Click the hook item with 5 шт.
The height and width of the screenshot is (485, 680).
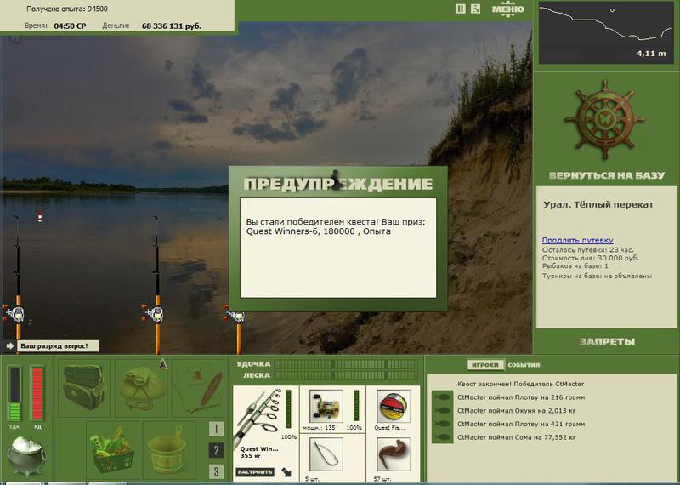tap(326, 454)
